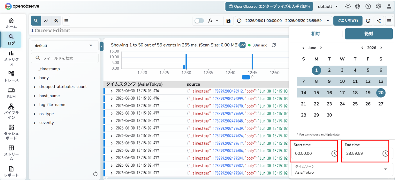Go to next year arrow after 2026
395x180 pixels.
(x=381, y=48)
